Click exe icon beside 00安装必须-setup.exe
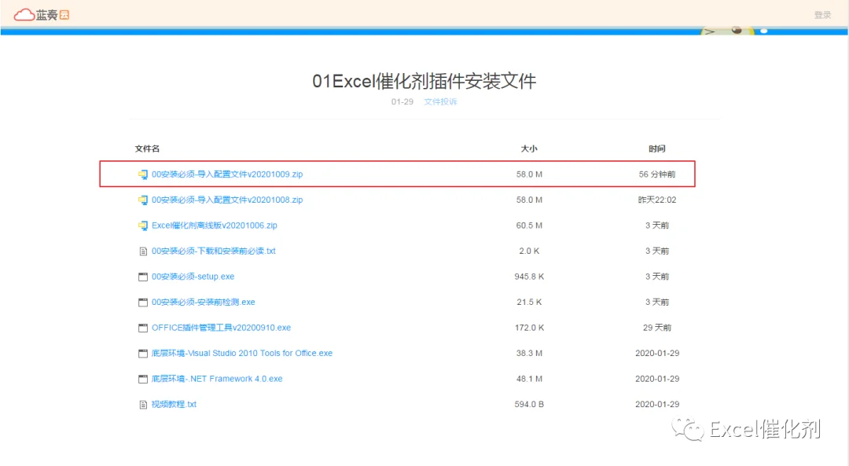This screenshot has width=849, height=466. tap(143, 277)
